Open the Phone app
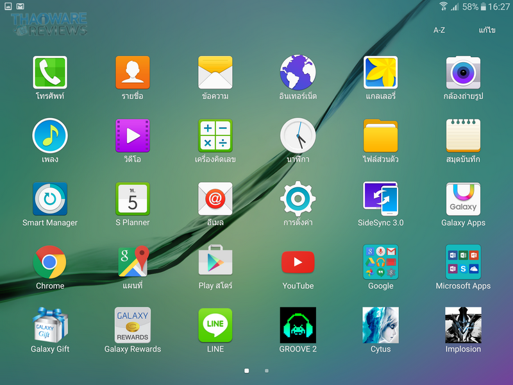 [x=50, y=73]
